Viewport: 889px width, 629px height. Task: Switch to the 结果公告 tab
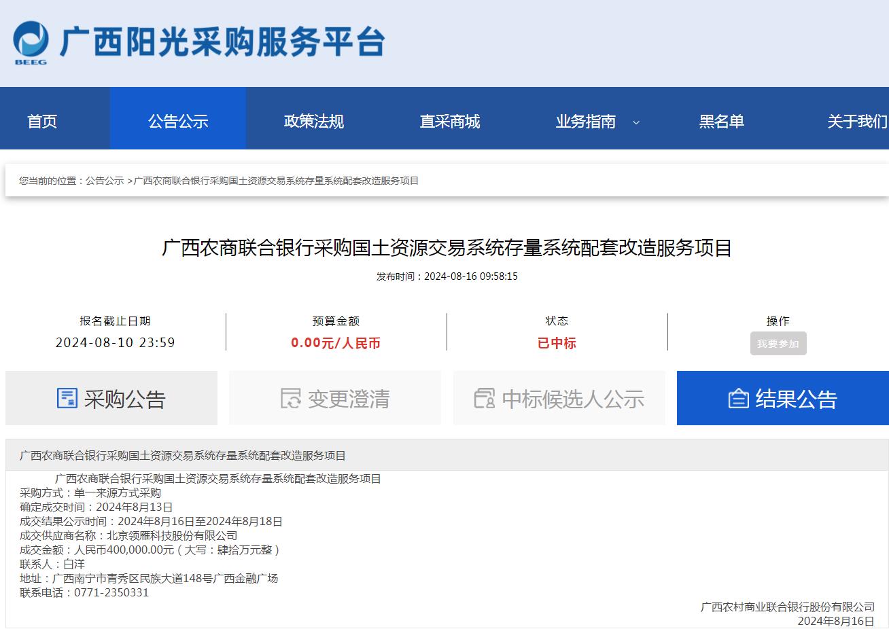(x=783, y=398)
